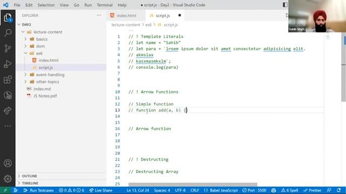This screenshot has width=346, height=194.
Task: Open the Terminal menu
Action: (104, 5)
